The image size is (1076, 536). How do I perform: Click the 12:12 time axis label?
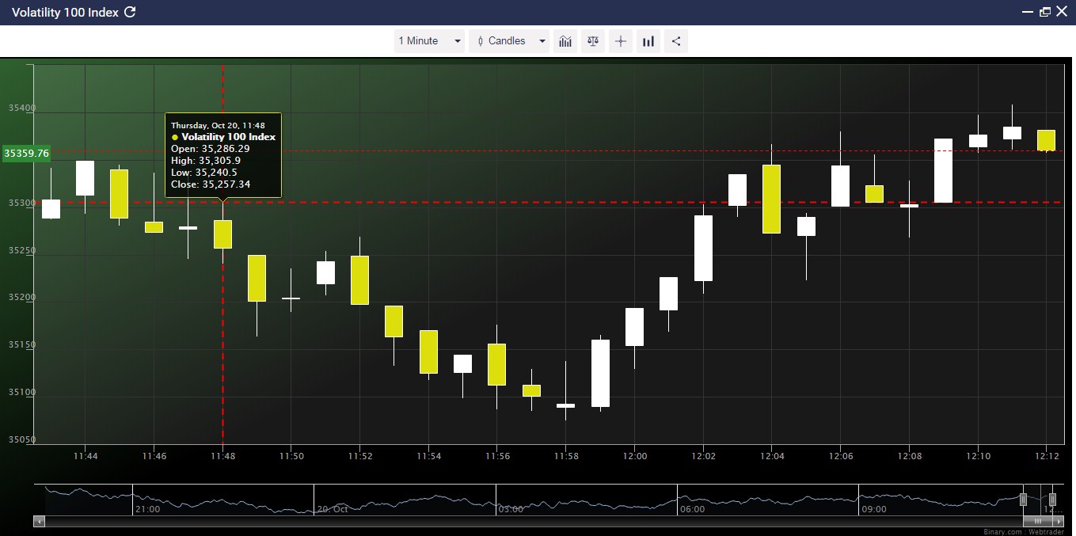tap(1046, 456)
